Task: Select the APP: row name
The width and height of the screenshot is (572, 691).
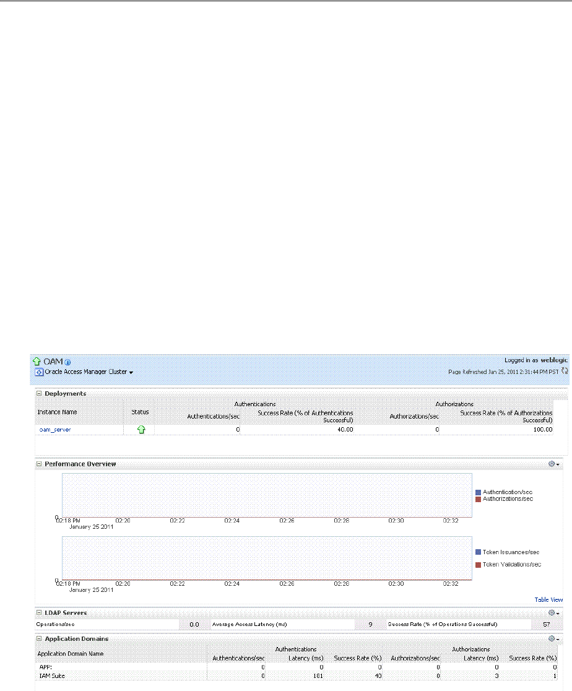Action: coord(46,667)
